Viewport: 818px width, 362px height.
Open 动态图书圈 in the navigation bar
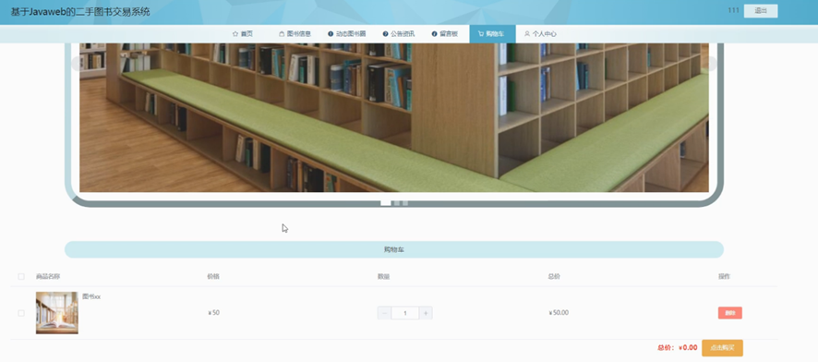click(346, 34)
